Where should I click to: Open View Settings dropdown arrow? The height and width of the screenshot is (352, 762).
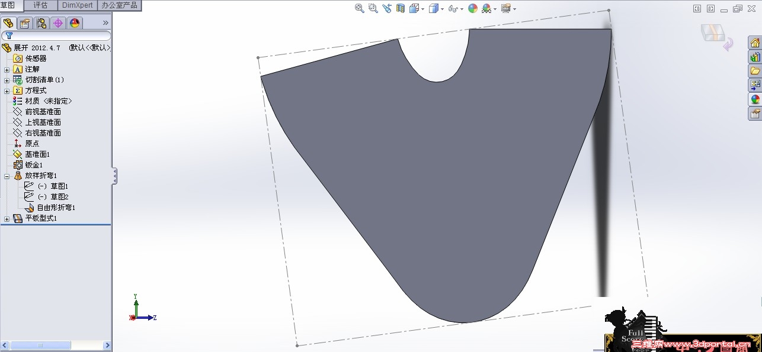pyautogui.click(x=514, y=9)
